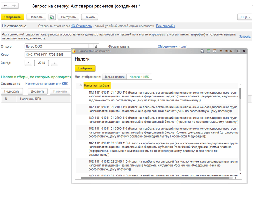Click the green refresh document icon next to Записать
This screenshot has width=253, height=201.
[52, 17]
